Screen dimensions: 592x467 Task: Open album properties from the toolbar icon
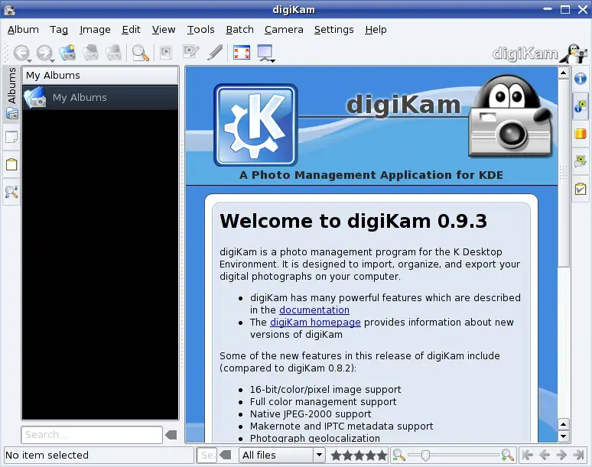[x=113, y=53]
